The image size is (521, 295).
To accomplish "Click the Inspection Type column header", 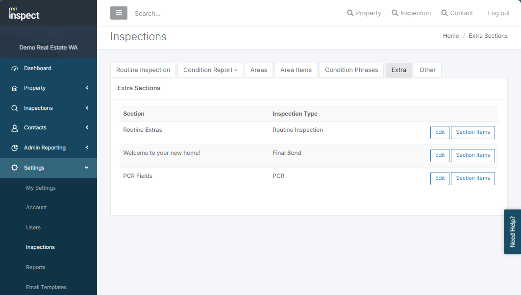I will 295,114.
